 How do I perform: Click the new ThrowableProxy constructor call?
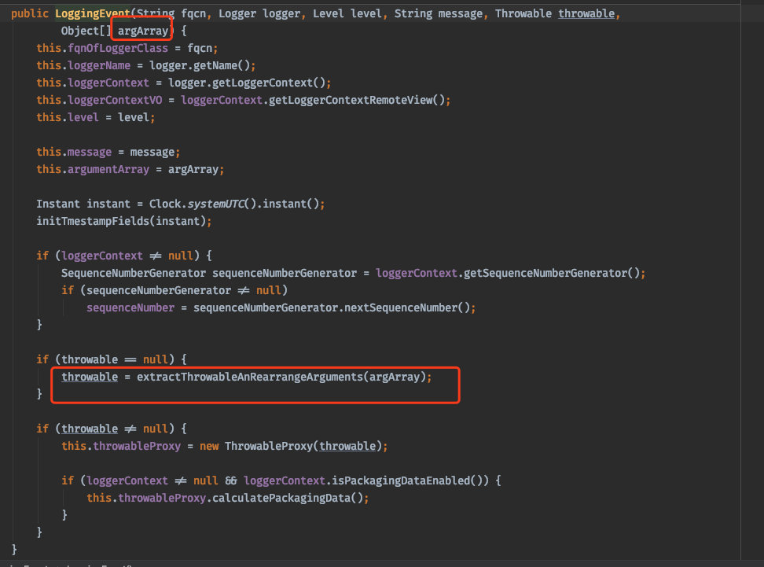[291, 446]
